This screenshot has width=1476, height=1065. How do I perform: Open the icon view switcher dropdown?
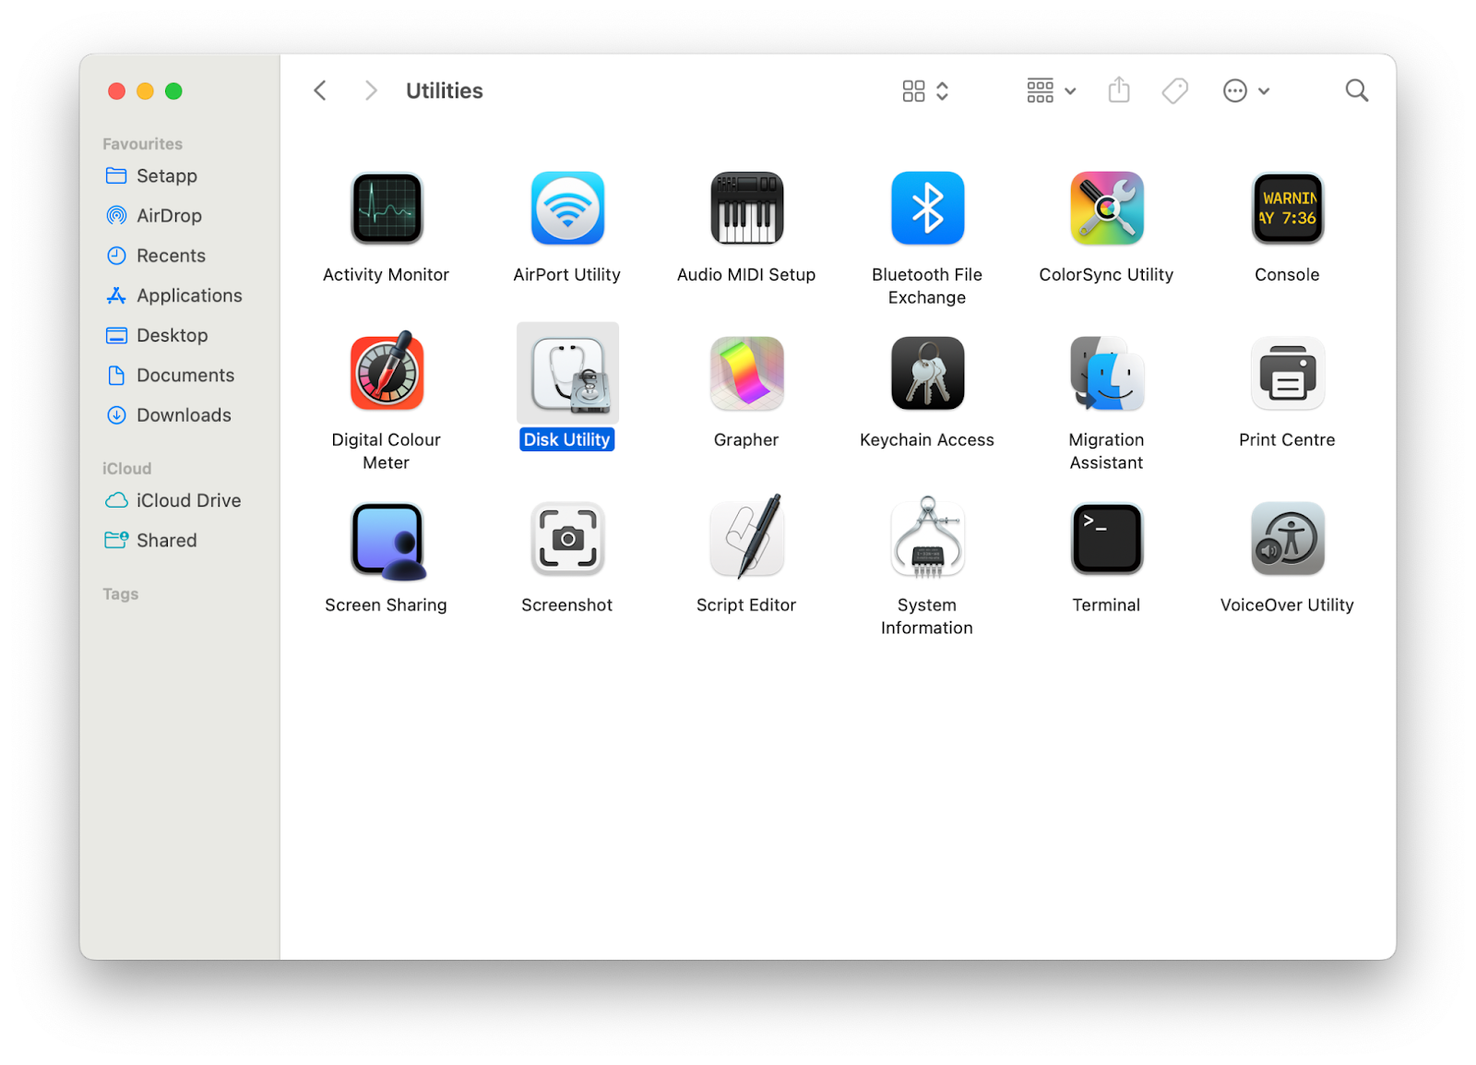point(925,90)
